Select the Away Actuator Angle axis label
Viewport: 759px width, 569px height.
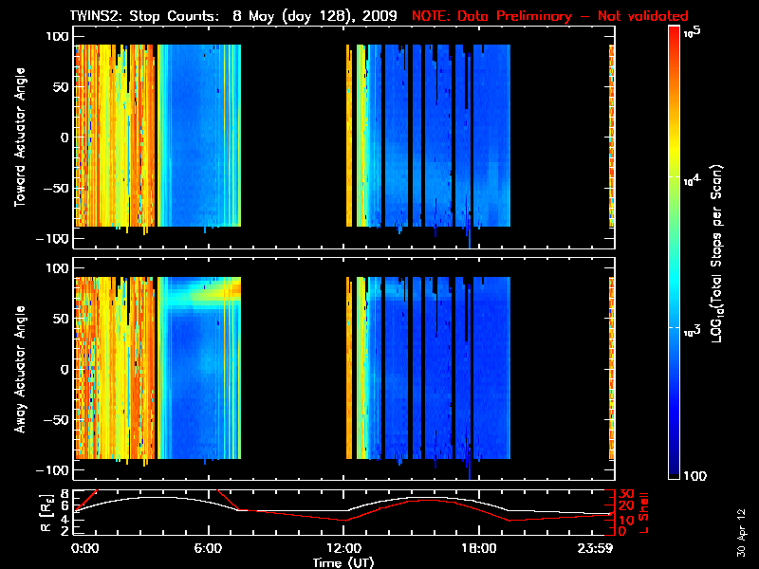click(19, 369)
